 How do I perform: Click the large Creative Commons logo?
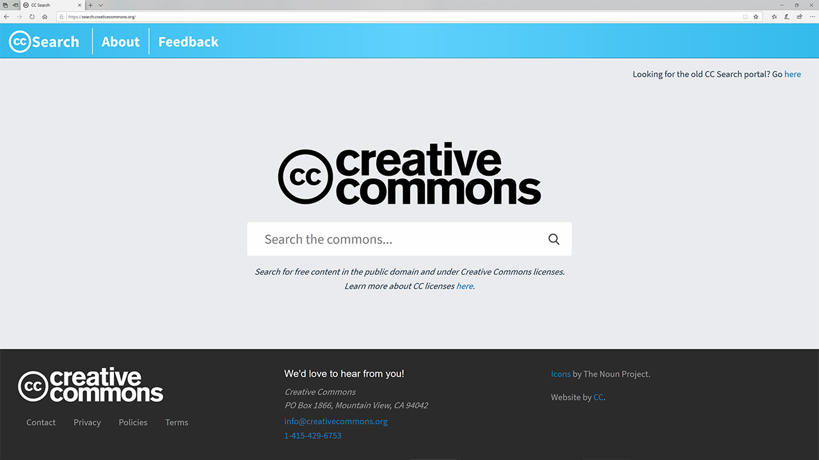click(409, 174)
